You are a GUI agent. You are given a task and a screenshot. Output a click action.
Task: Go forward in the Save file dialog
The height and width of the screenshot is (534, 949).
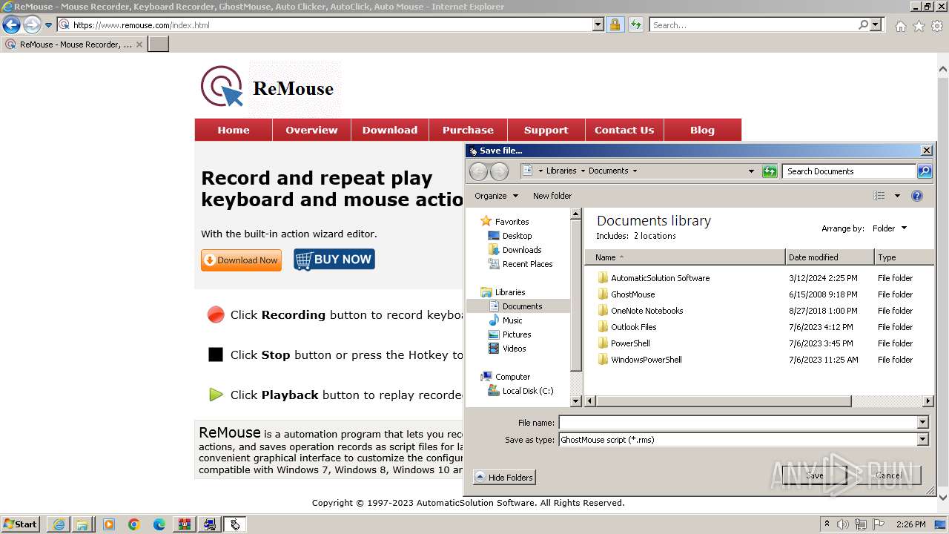click(x=499, y=171)
